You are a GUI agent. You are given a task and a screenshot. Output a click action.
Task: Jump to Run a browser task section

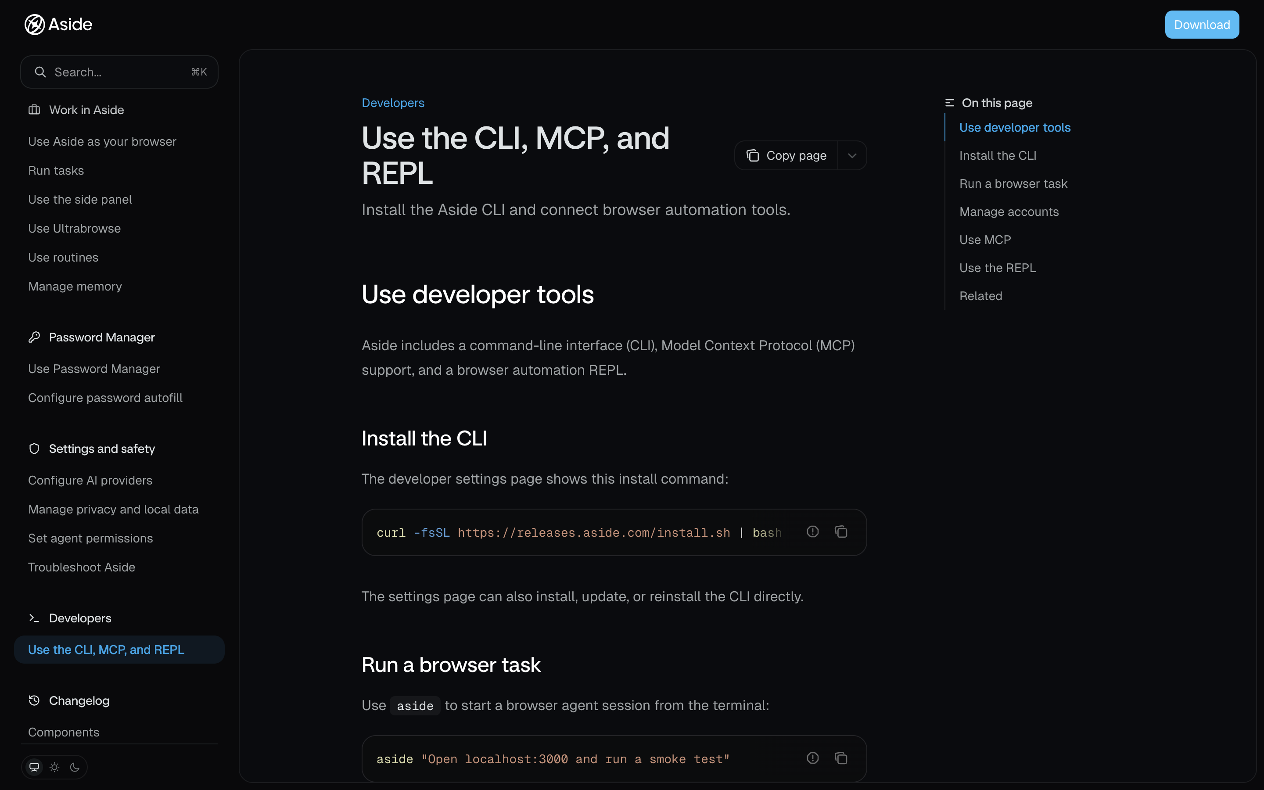[x=1013, y=183]
